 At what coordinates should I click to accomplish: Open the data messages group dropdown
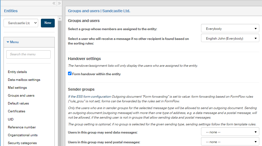coord(230,132)
